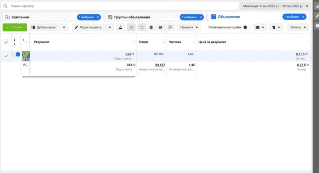Switch to the Кампании tab
319x173 pixels.
[x=20, y=17]
